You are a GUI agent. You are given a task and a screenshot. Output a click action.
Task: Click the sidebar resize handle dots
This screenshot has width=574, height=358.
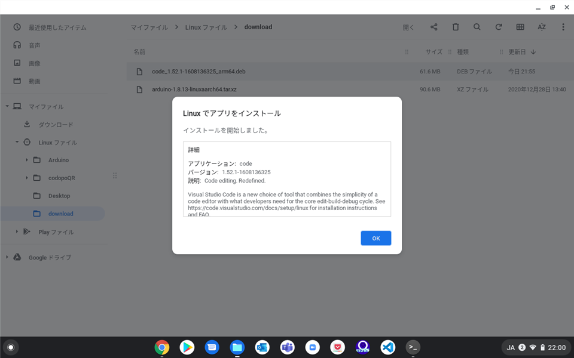(x=115, y=175)
